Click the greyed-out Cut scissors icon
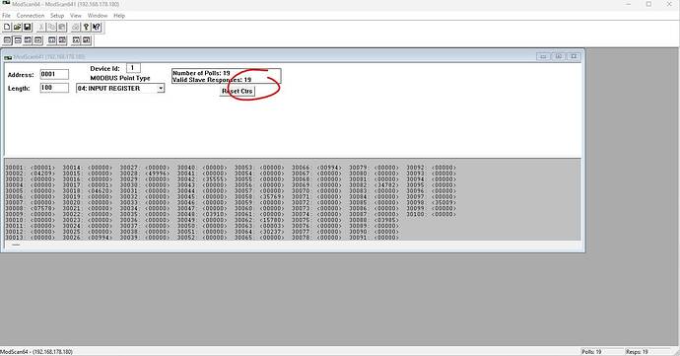Screen dimensions: 680x356 click(x=41, y=28)
